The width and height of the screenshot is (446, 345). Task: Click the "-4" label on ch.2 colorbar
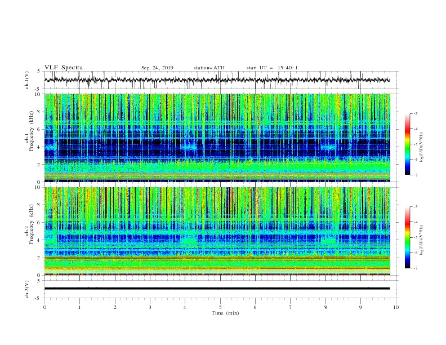[x=416, y=222]
